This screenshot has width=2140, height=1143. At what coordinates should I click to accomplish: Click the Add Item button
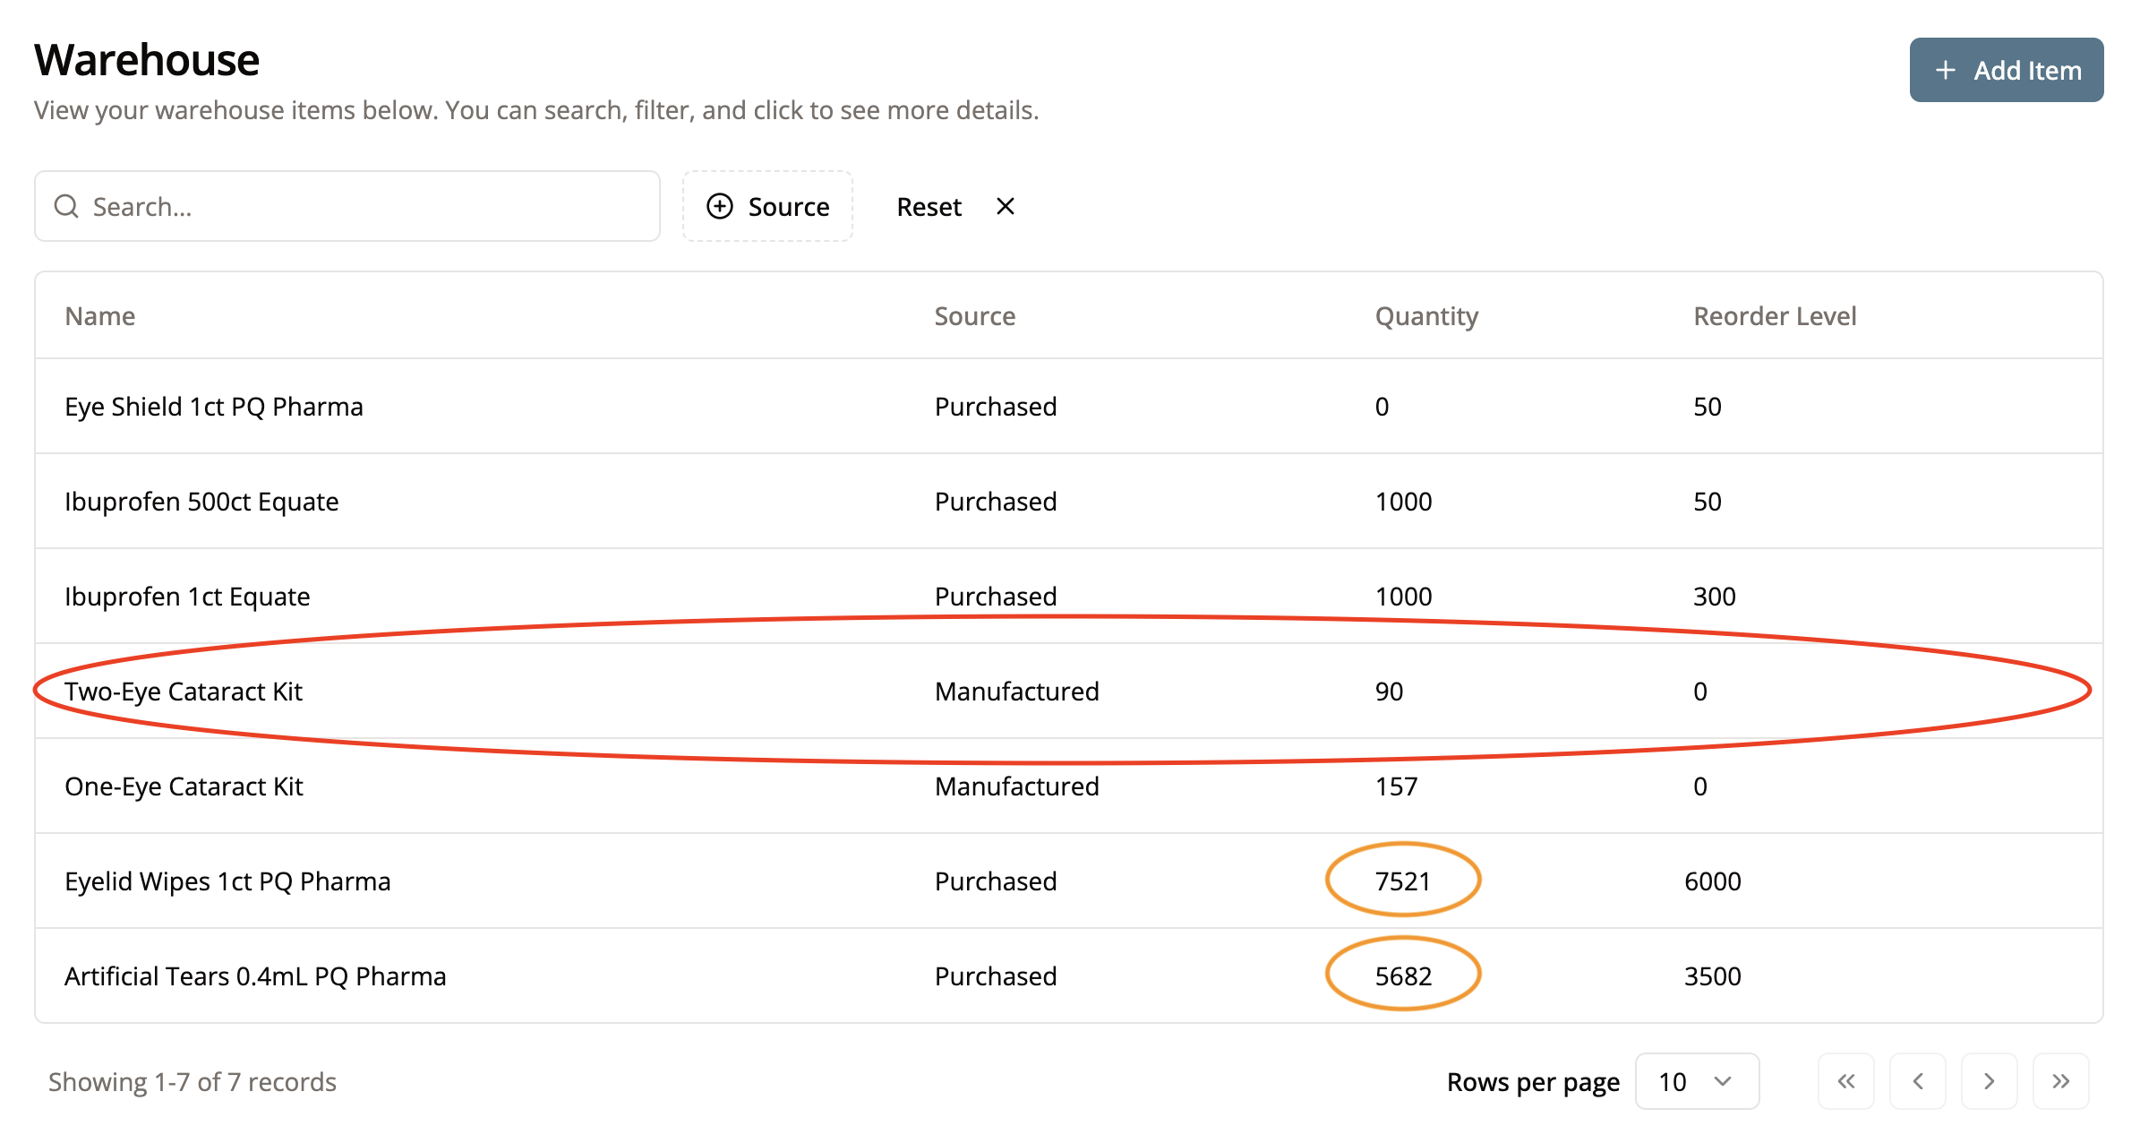tap(2006, 70)
